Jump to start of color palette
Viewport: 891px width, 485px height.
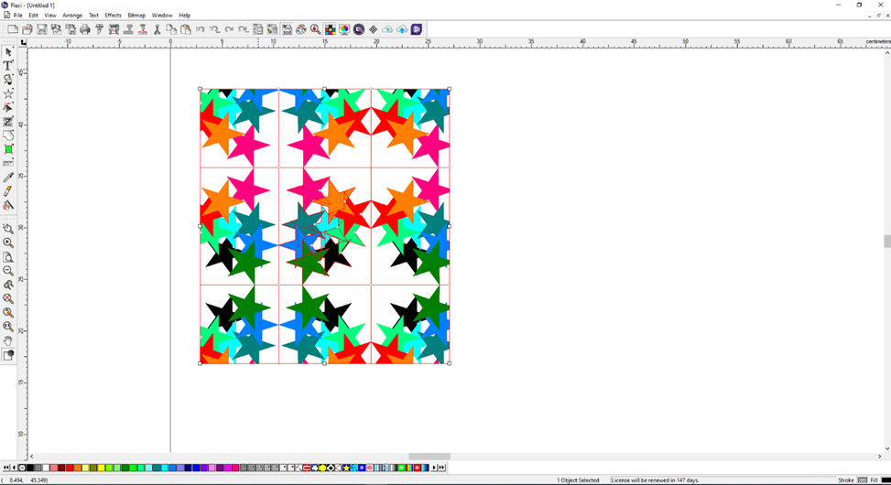point(6,468)
